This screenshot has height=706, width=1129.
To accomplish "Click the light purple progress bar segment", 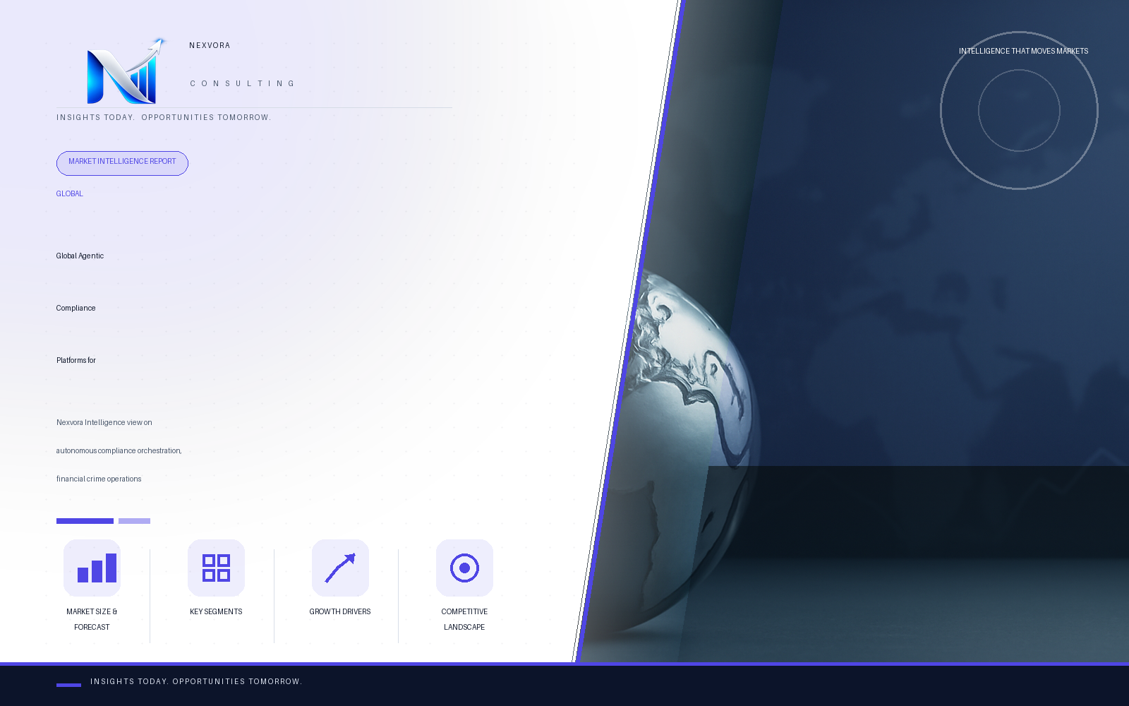I will 134,521.
